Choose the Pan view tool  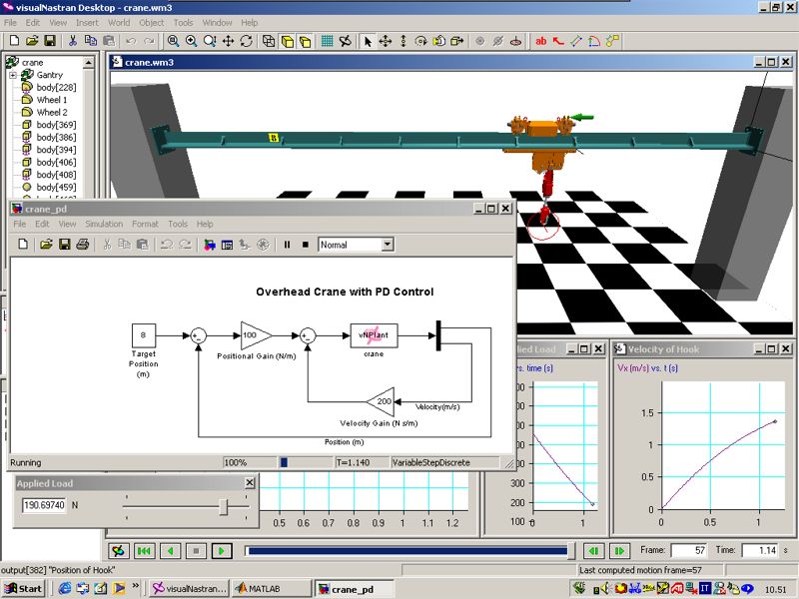[228, 41]
